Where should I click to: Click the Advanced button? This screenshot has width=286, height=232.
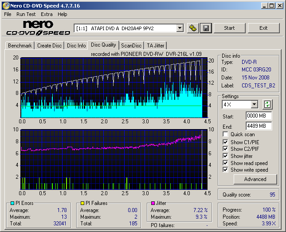pyautogui.click(x=255, y=179)
